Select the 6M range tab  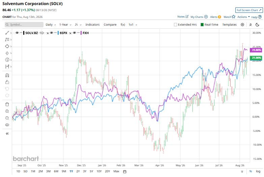click(56, 171)
